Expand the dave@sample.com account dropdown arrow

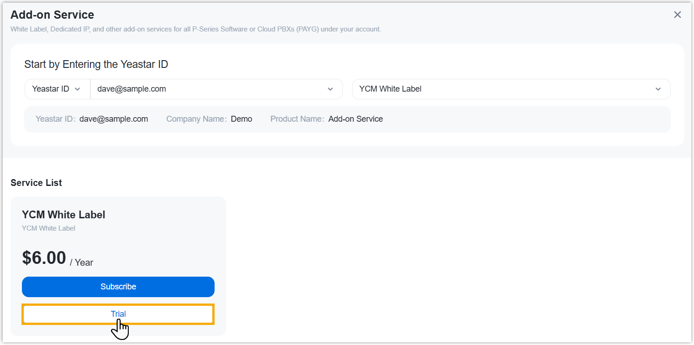point(330,89)
